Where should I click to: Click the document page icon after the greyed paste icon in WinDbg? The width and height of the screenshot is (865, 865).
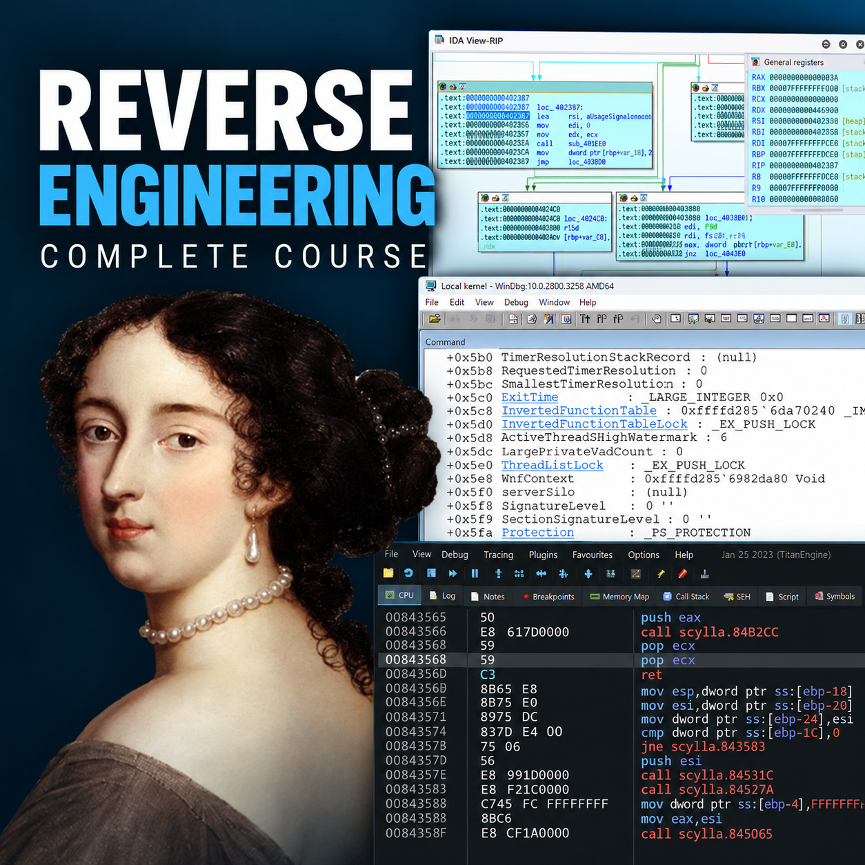tap(513, 319)
